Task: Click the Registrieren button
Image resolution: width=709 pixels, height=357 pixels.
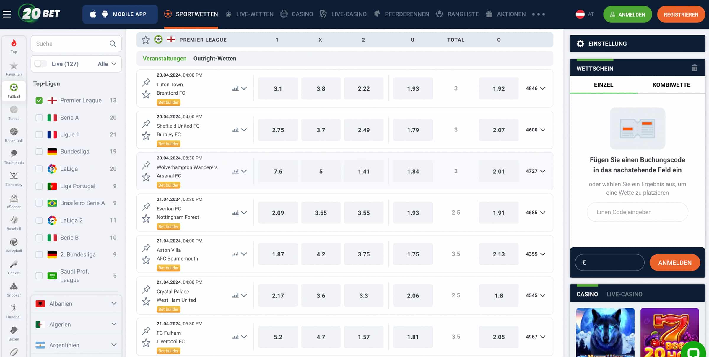Action: tap(681, 14)
